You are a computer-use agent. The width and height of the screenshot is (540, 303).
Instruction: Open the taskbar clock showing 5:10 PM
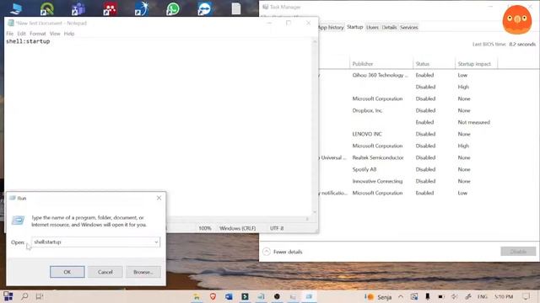504,296
